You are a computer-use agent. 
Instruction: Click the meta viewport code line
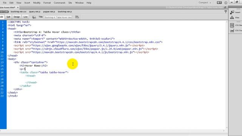click(64, 39)
